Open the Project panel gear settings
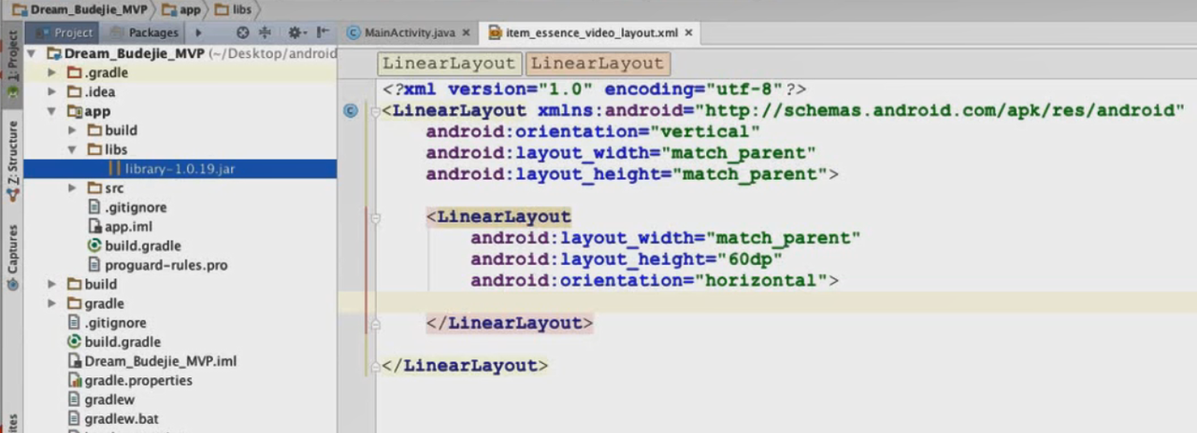The height and width of the screenshot is (433, 1197). [296, 33]
